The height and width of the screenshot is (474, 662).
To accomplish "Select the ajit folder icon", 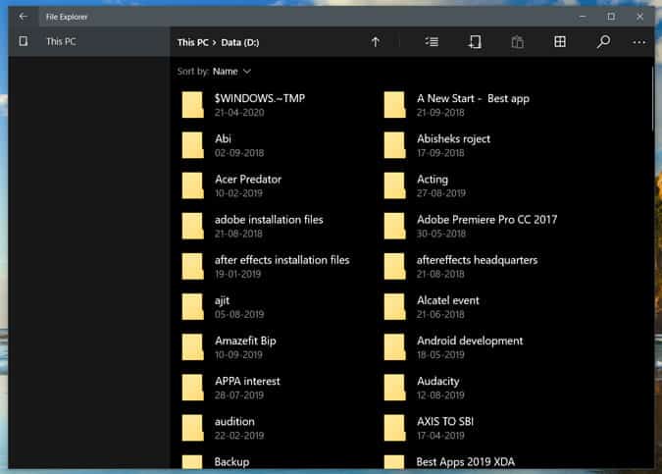I will click(192, 306).
